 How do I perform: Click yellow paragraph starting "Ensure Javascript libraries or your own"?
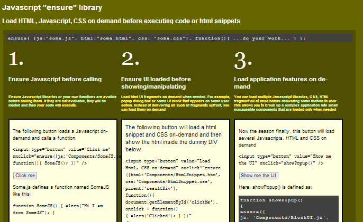click(x=62, y=101)
